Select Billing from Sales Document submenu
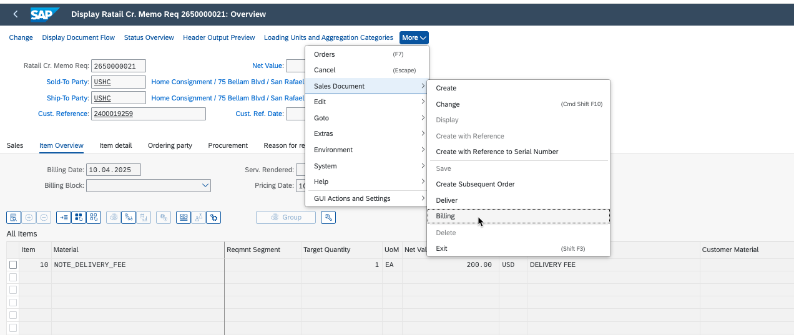Viewport: 794px width, 335px height. coord(446,216)
